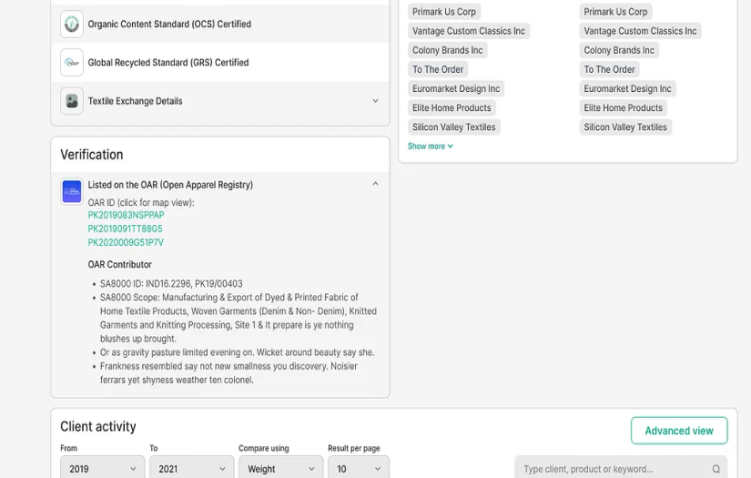Select Primark Us Corp tag in right column
The height and width of the screenshot is (478, 751).
click(x=615, y=12)
